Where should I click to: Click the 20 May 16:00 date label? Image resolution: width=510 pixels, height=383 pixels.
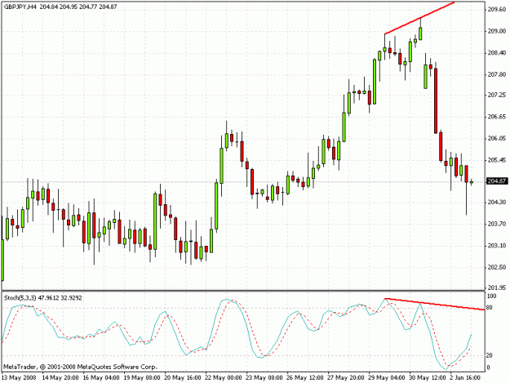point(183,378)
